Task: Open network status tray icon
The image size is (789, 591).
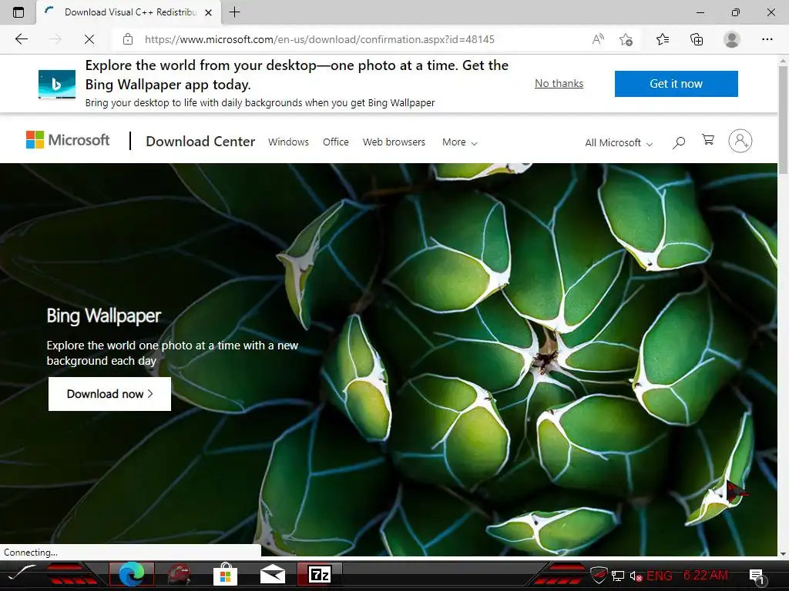Action: pyautogui.click(x=618, y=576)
